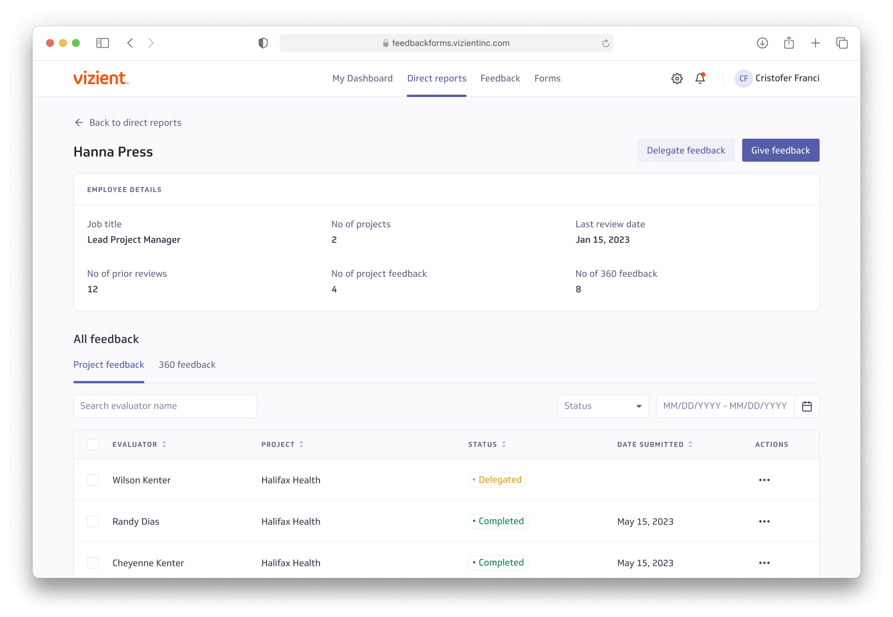Open the date range calendar picker icon
The width and height of the screenshot is (893, 617).
tap(807, 406)
